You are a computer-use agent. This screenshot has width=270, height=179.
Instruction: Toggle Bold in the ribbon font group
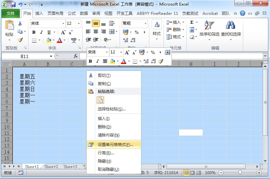click(x=34, y=32)
